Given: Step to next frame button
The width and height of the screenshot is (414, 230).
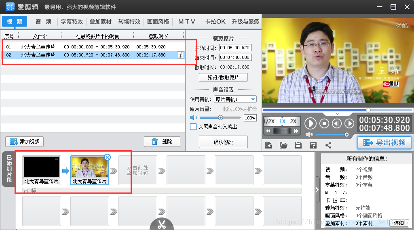Looking at the screenshot, I should click(349, 123).
